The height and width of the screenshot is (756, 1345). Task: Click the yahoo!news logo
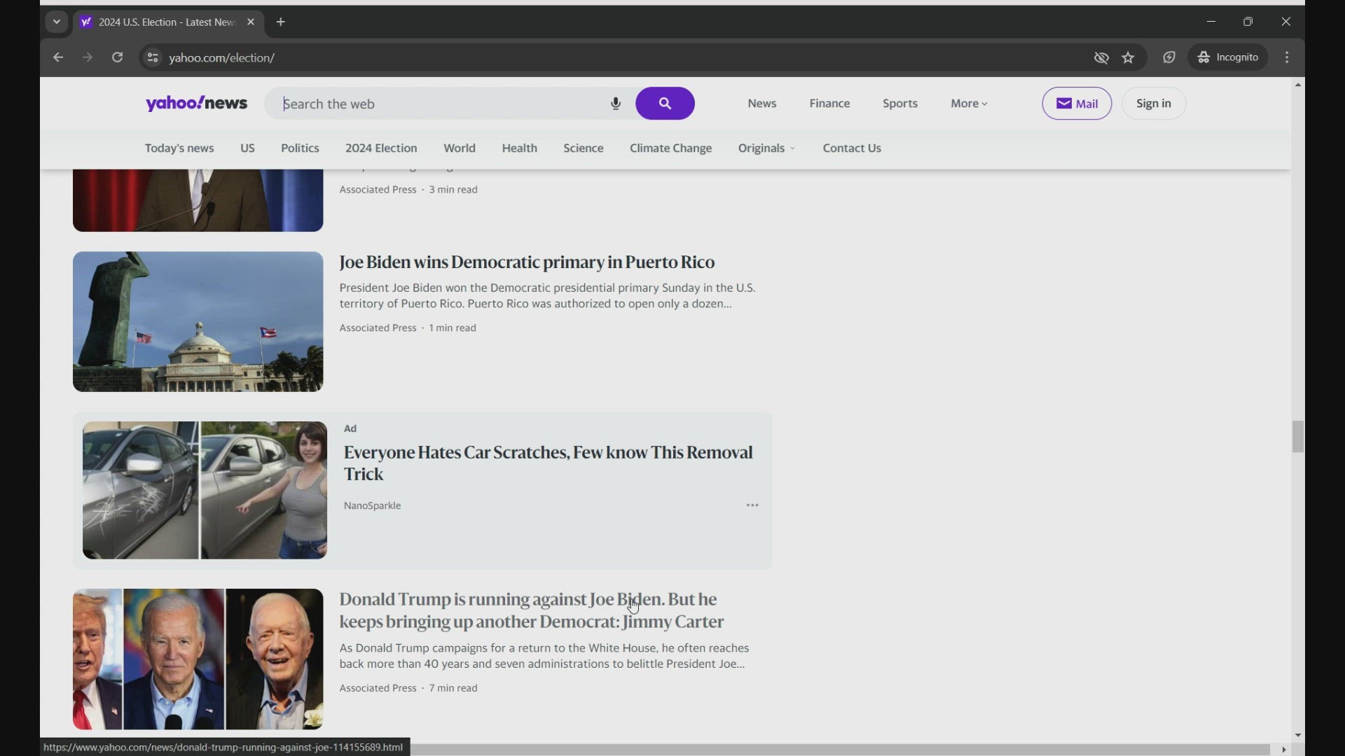(x=195, y=103)
